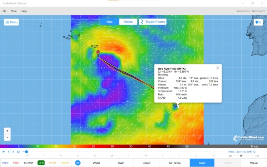Switch to the Tables tab
The image size is (267, 167).
[x=128, y=22]
